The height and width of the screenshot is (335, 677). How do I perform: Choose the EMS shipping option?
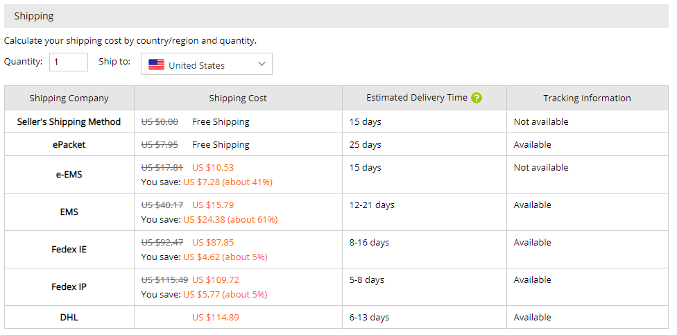[x=69, y=212]
